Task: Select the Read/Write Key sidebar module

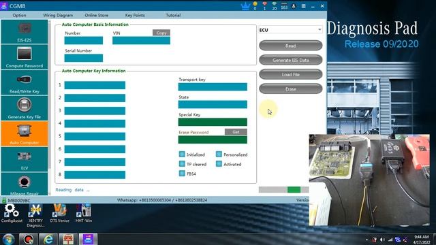Action: pyautogui.click(x=25, y=83)
